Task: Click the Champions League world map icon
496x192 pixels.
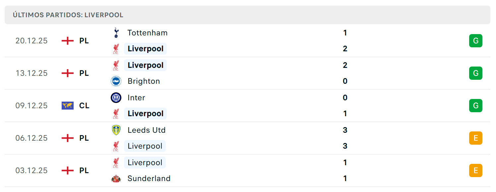Action: click(68, 106)
